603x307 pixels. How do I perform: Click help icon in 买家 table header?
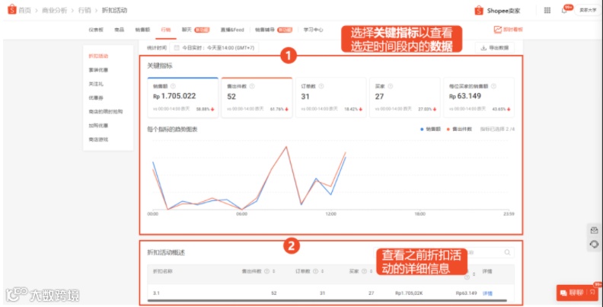364,271
